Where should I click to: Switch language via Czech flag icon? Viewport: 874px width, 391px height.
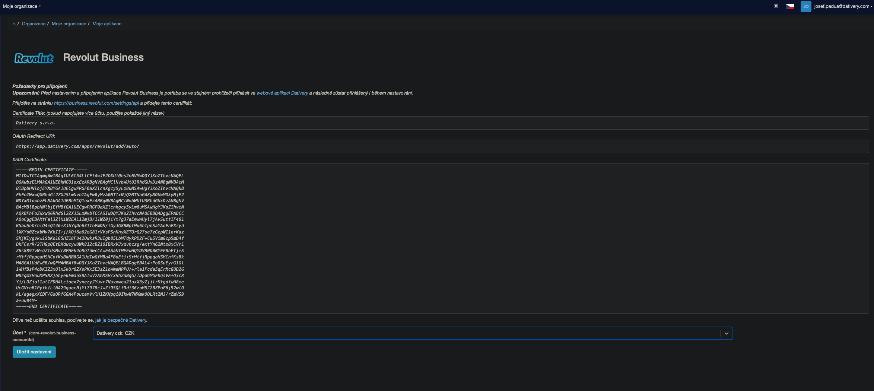click(789, 6)
